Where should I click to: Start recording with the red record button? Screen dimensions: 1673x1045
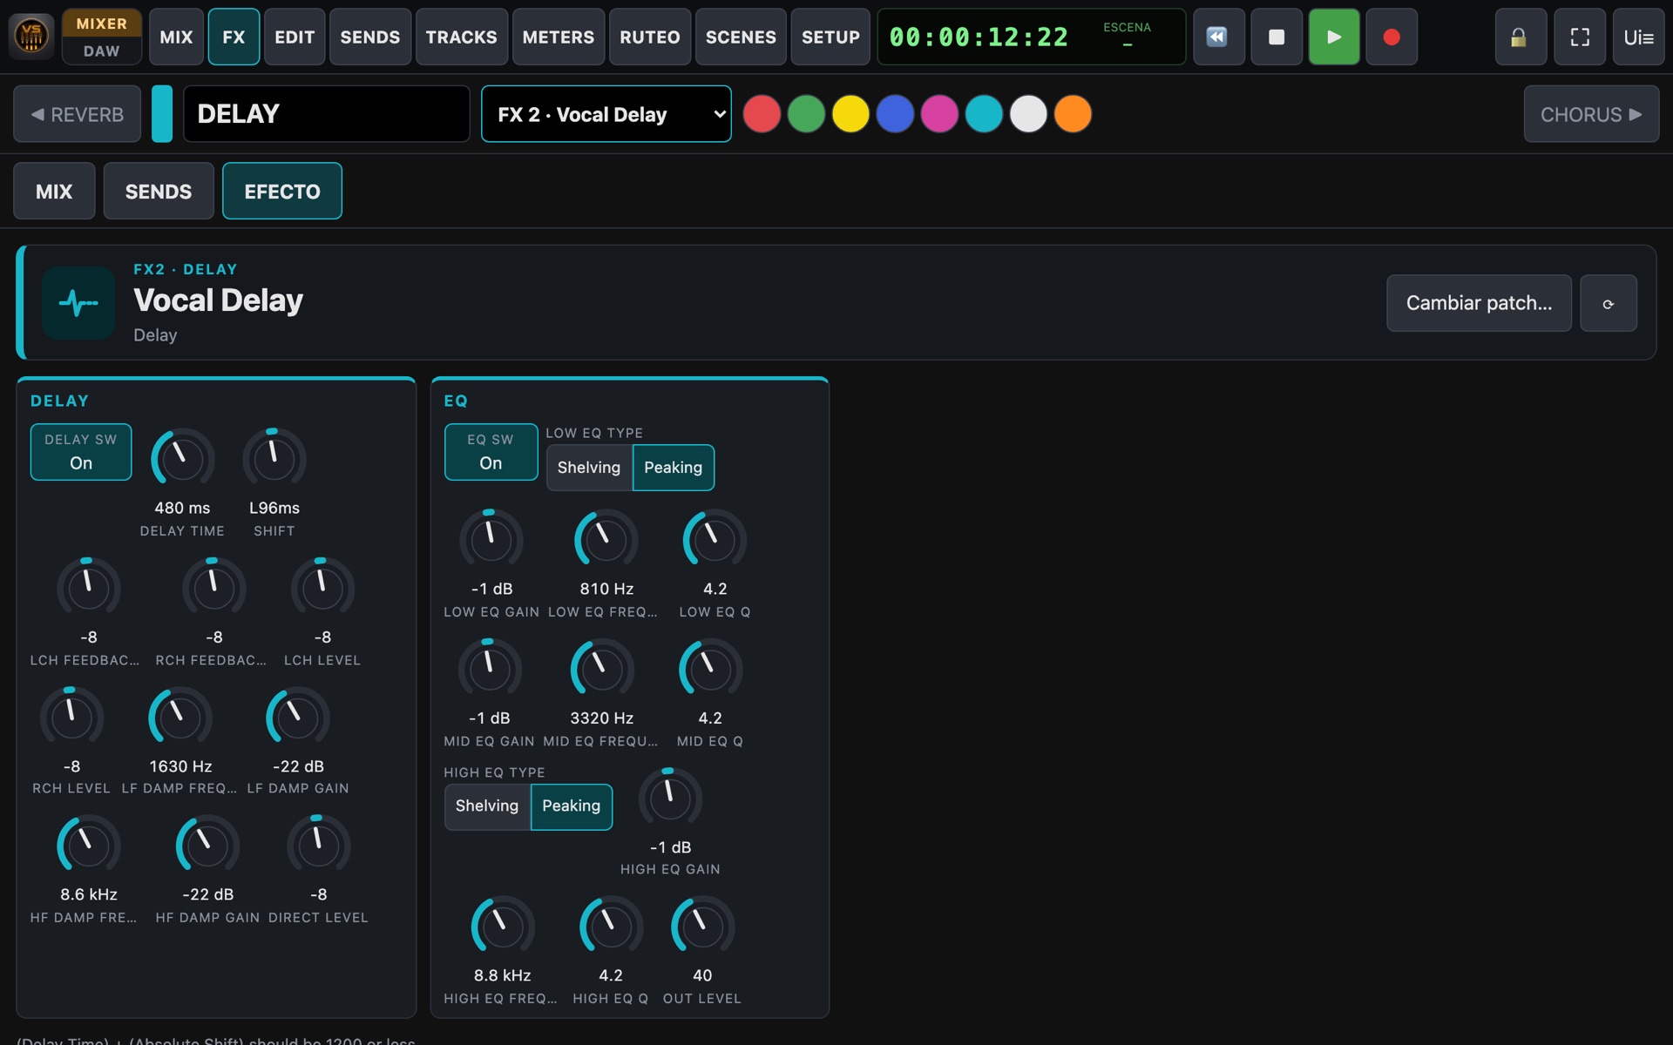point(1392,37)
